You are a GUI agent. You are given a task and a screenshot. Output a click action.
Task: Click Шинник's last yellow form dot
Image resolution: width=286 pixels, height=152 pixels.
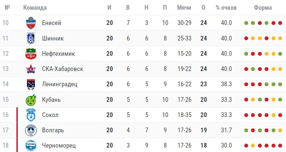pyautogui.click(x=280, y=38)
